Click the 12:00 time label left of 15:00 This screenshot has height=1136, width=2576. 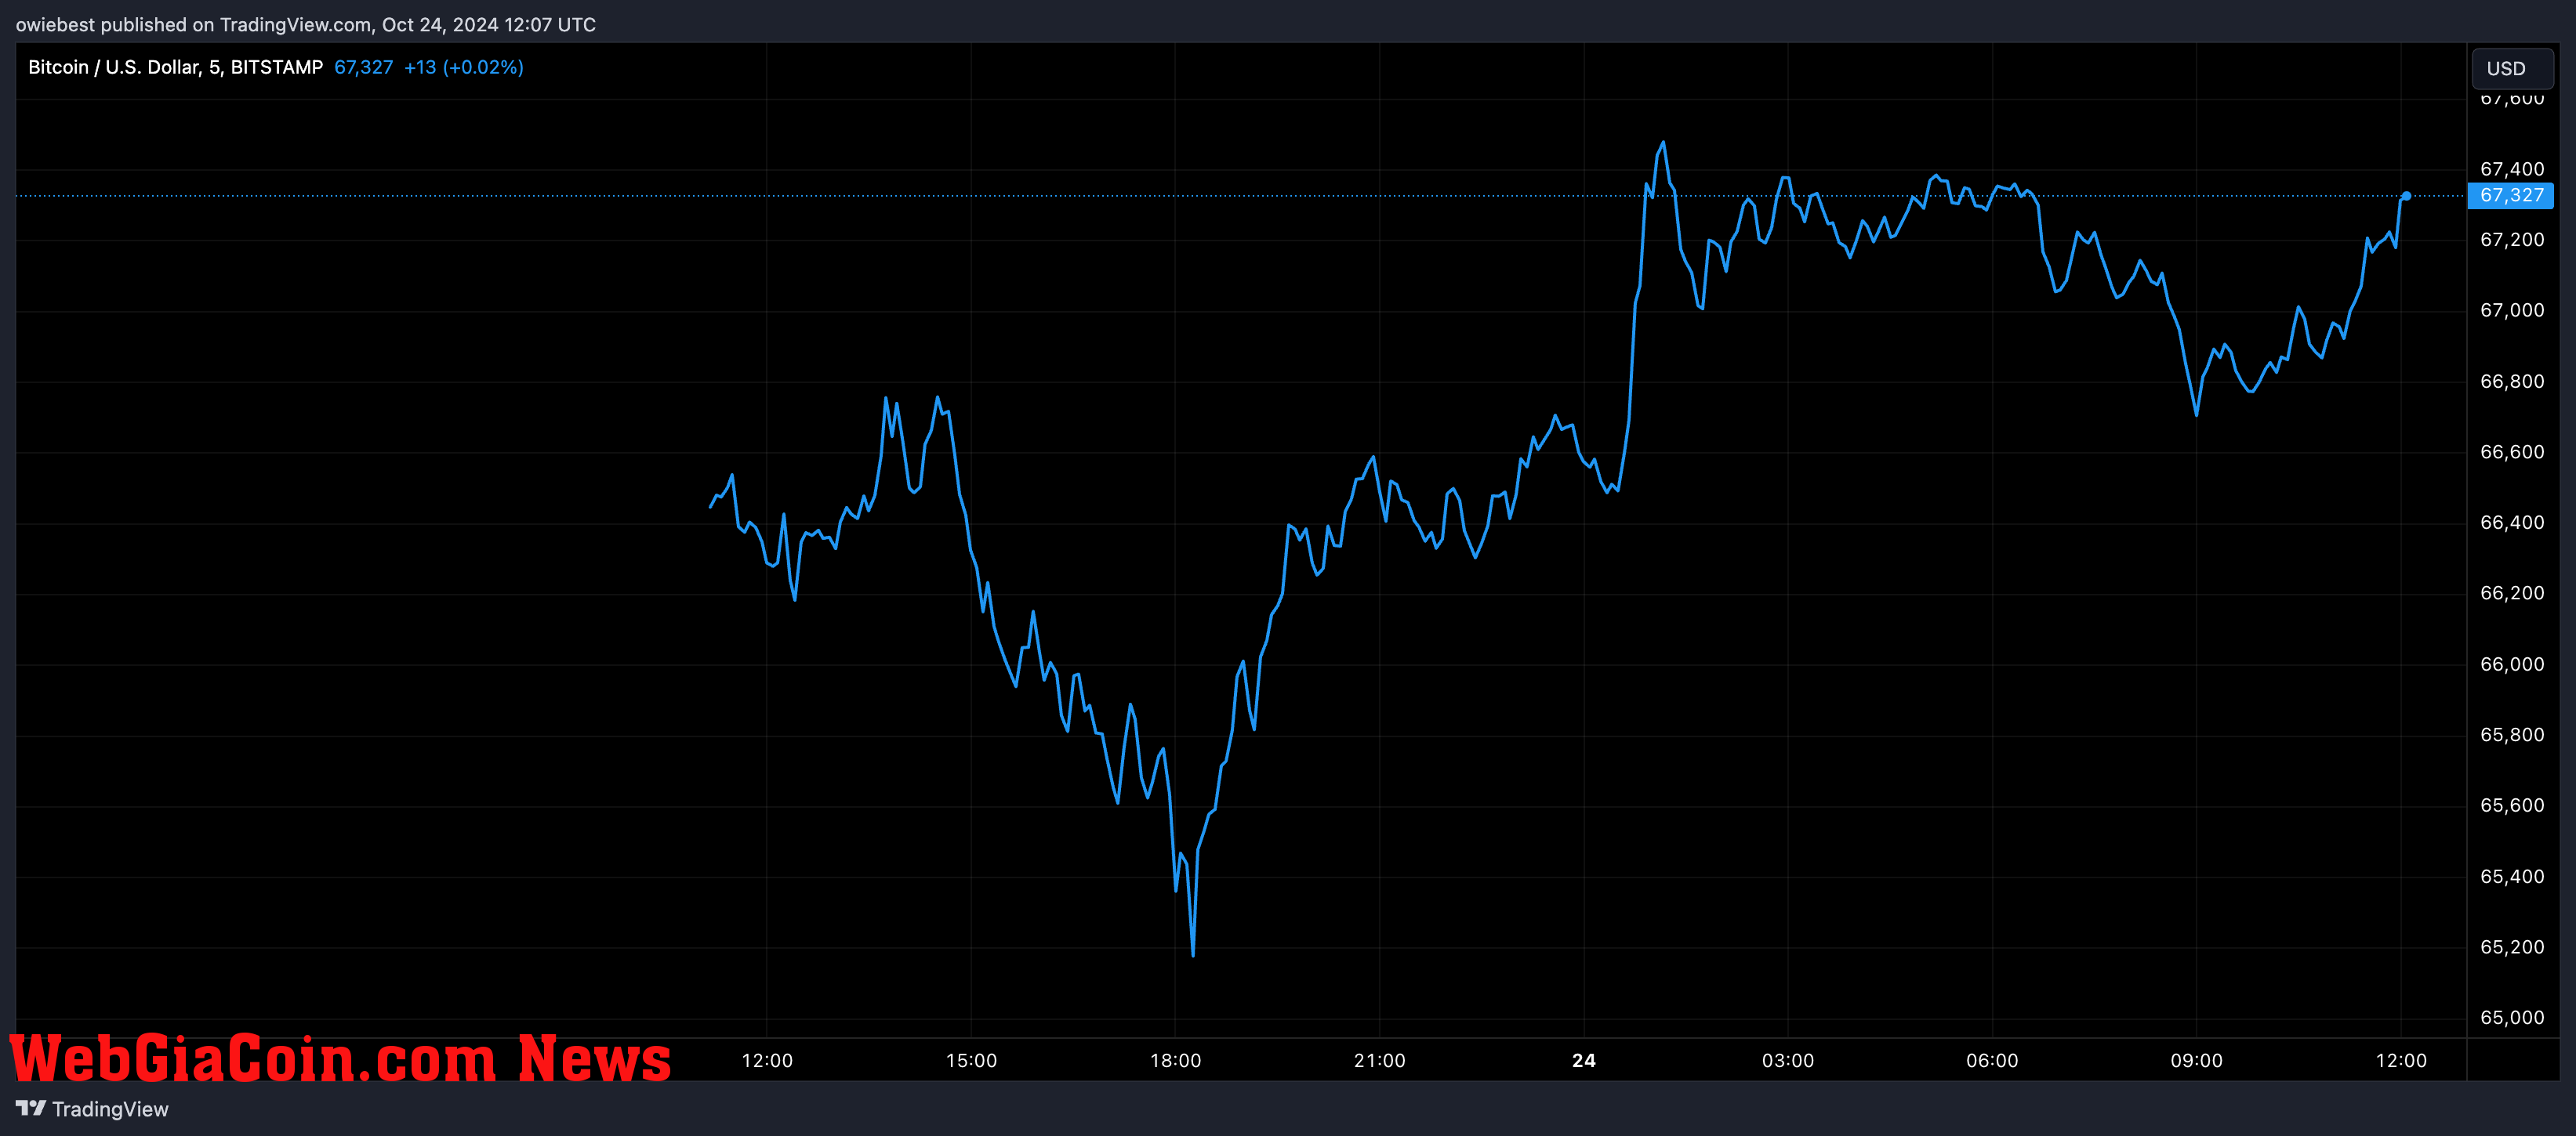767,1060
